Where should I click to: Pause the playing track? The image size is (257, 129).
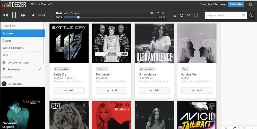(x=14, y=15)
